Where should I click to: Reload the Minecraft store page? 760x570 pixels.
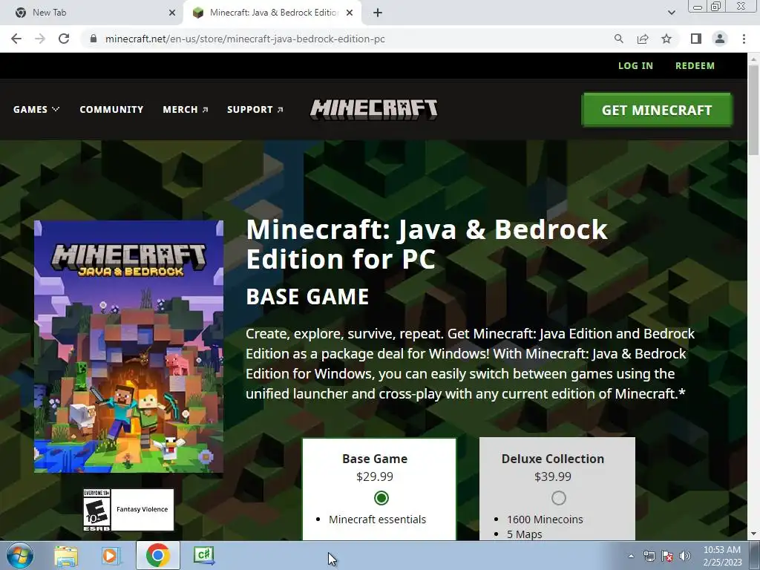pyautogui.click(x=64, y=39)
